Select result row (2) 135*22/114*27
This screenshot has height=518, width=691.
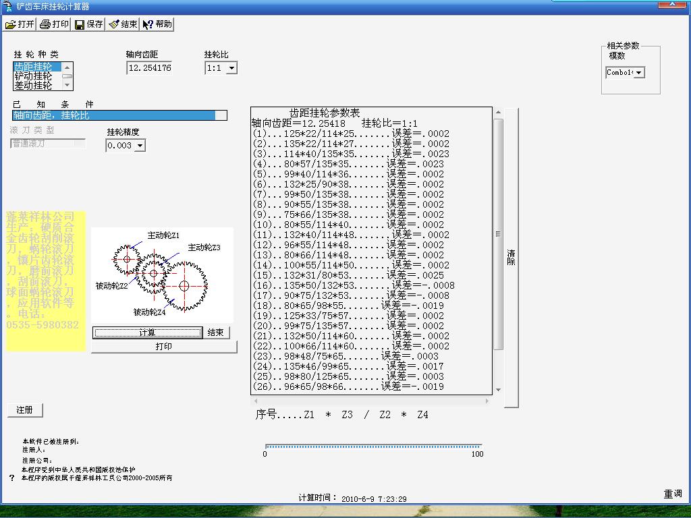click(x=351, y=144)
